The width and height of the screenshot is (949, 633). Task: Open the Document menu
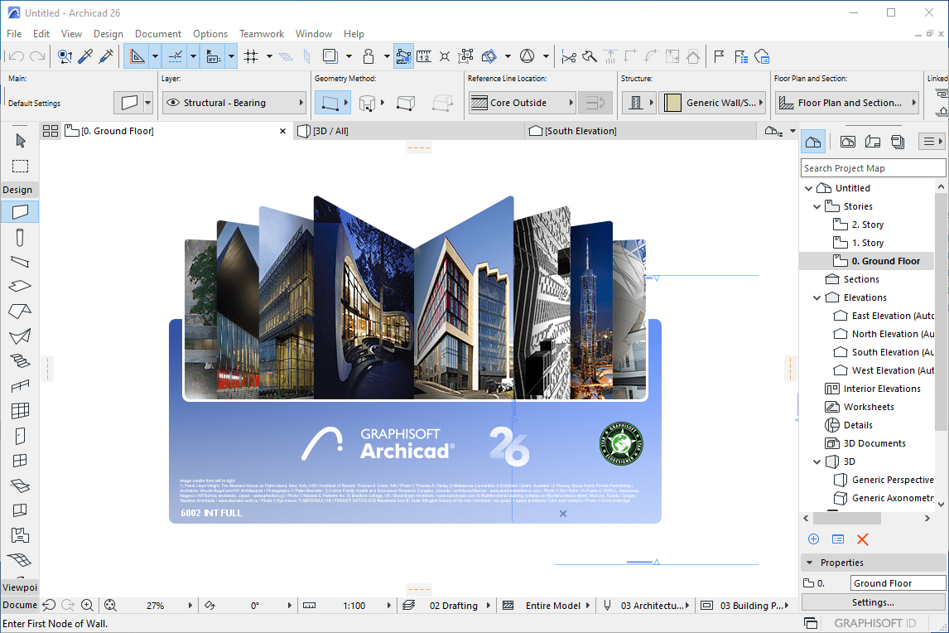pos(158,34)
